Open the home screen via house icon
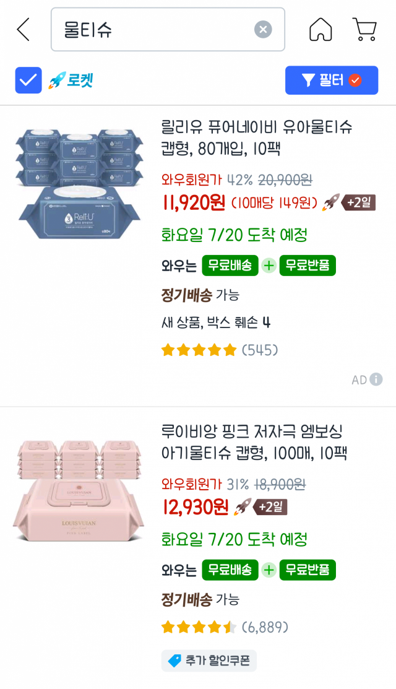The width and height of the screenshot is (396, 689). click(x=321, y=28)
